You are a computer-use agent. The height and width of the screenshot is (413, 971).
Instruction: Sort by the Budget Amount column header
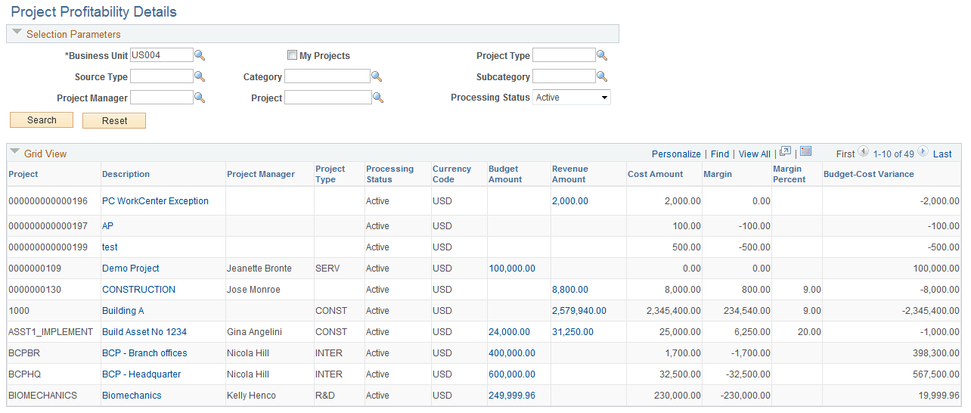coord(505,174)
